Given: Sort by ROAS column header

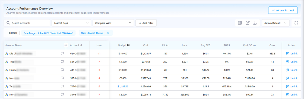Looking at the screenshot, I should (227, 45).
